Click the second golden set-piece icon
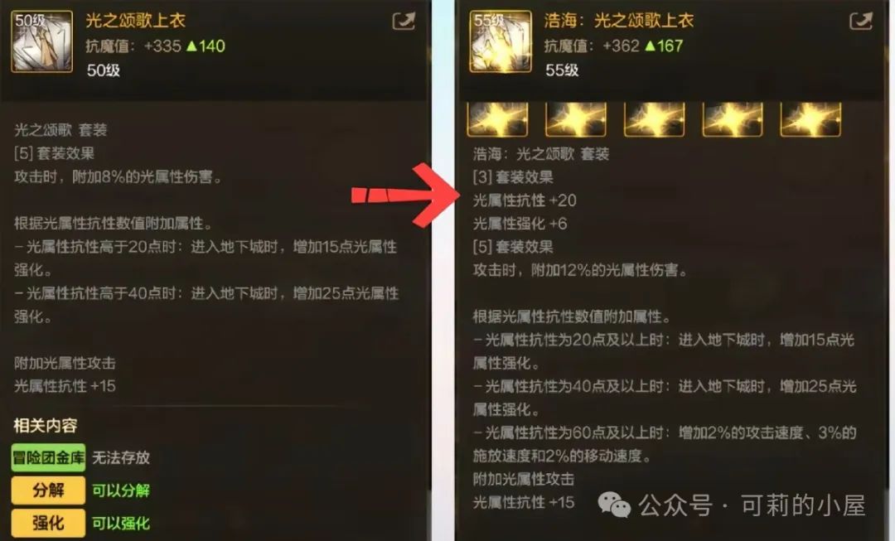Image resolution: width=895 pixels, height=541 pixels. click(575, 120)
